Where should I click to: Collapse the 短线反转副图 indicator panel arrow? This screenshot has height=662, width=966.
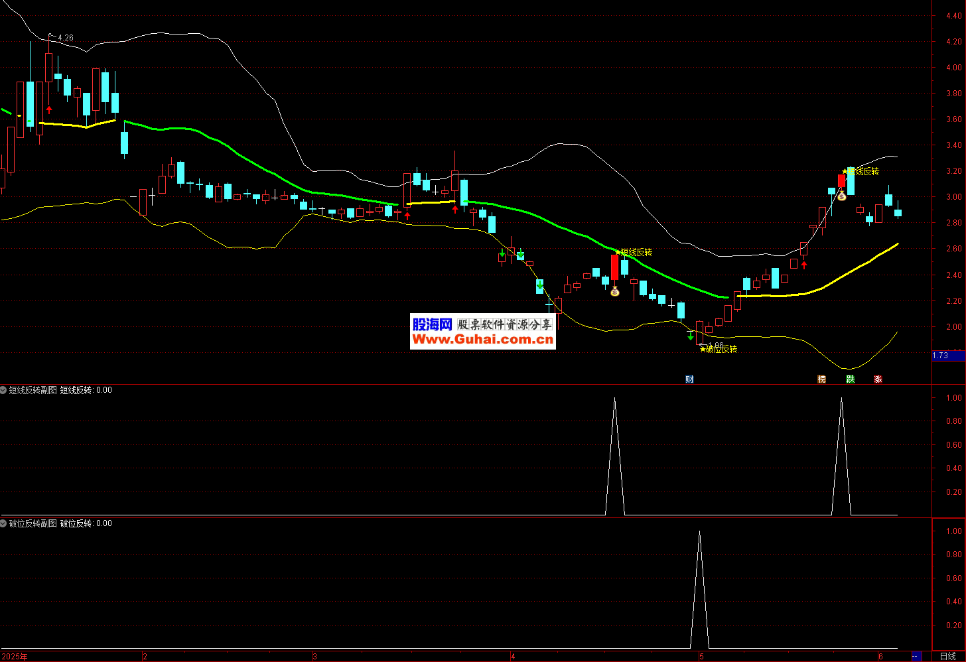[3, 390]
